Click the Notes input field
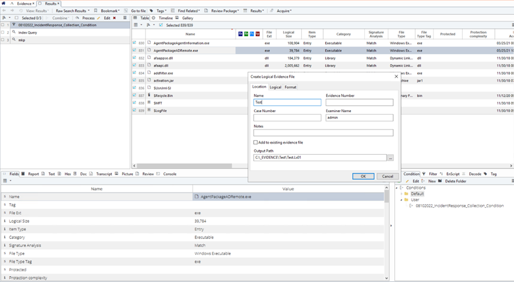This screenshot has height=282, width=514. [x=323, y=132]
